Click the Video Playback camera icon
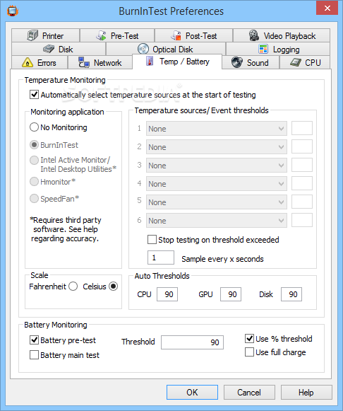The width and height of the screenshot is (343, 411). click(x=253, y=35)
